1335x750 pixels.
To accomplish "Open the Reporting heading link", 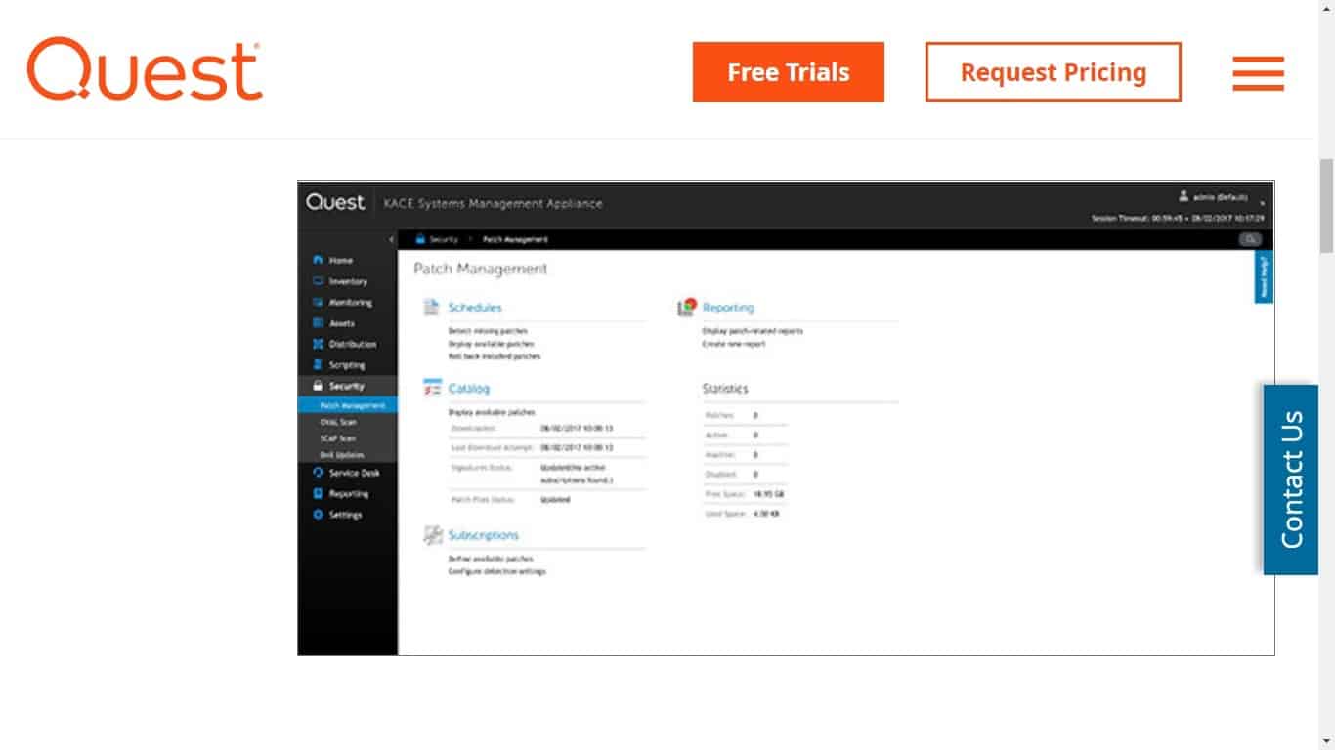I will [x=728, y=308].
